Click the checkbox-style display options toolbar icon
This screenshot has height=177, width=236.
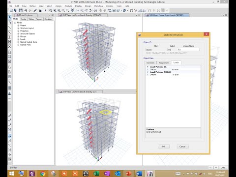pos(114,10)
